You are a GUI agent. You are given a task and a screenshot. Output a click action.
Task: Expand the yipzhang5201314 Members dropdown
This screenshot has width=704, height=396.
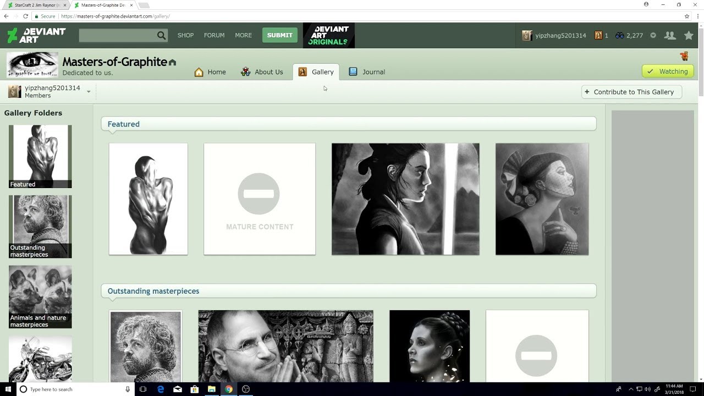tap(89, 92)
